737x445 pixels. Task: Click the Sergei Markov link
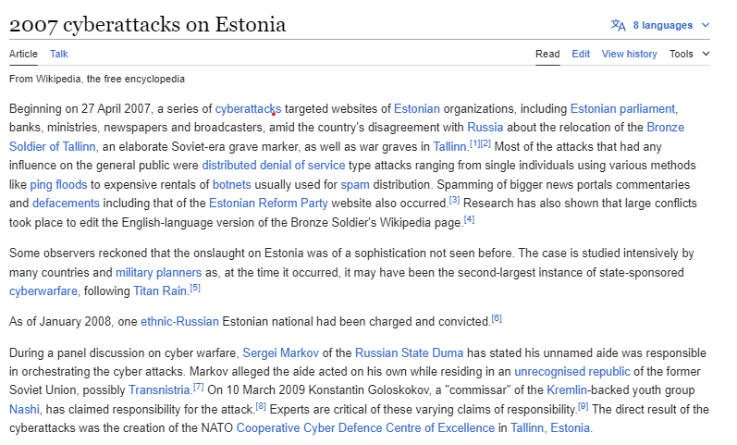[280, 353]
